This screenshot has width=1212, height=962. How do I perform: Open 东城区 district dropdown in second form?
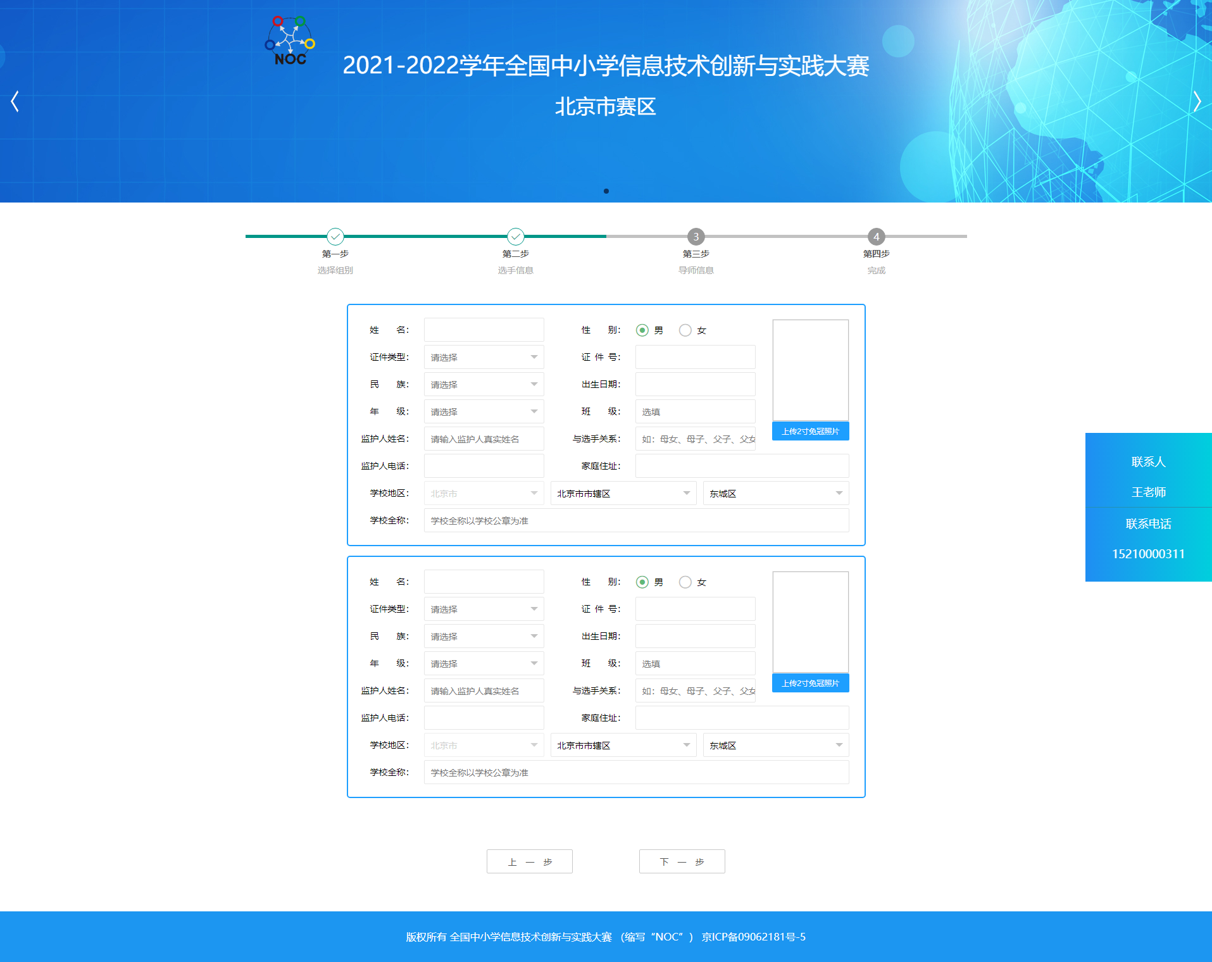(x=775, y=746)
